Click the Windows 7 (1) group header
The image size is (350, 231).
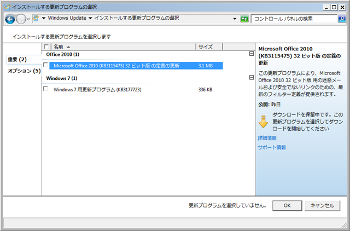[62, 78]
